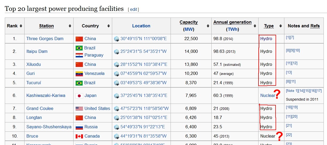Viewport: 327px width, 145px height.
Task: Open Canada country link
Action: tap(92, 136)
